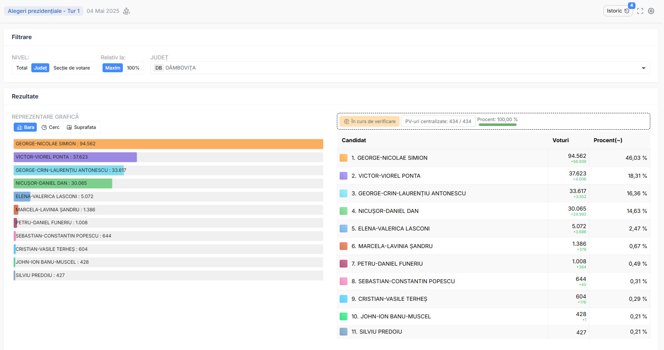The height and width of the screenshot is (350, 664).
Task: Click the Marcela-Lavinia Șandru chart bar
Action: 16,210
